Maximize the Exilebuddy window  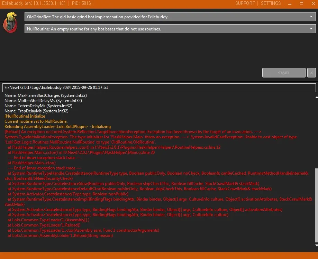(301, 3)
